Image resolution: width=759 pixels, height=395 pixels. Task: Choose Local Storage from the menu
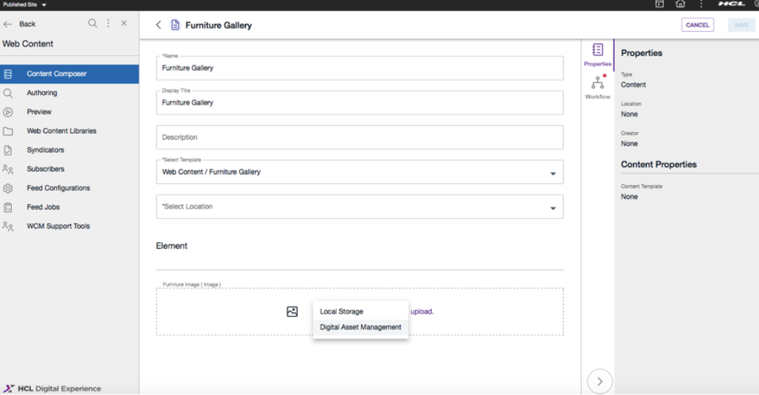click(341, 311)
